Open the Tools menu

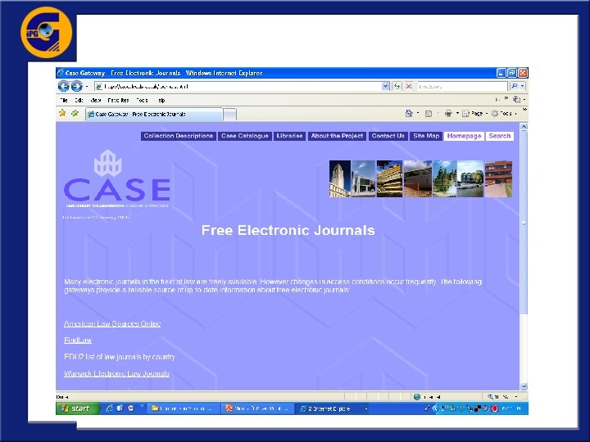(143, 101)
